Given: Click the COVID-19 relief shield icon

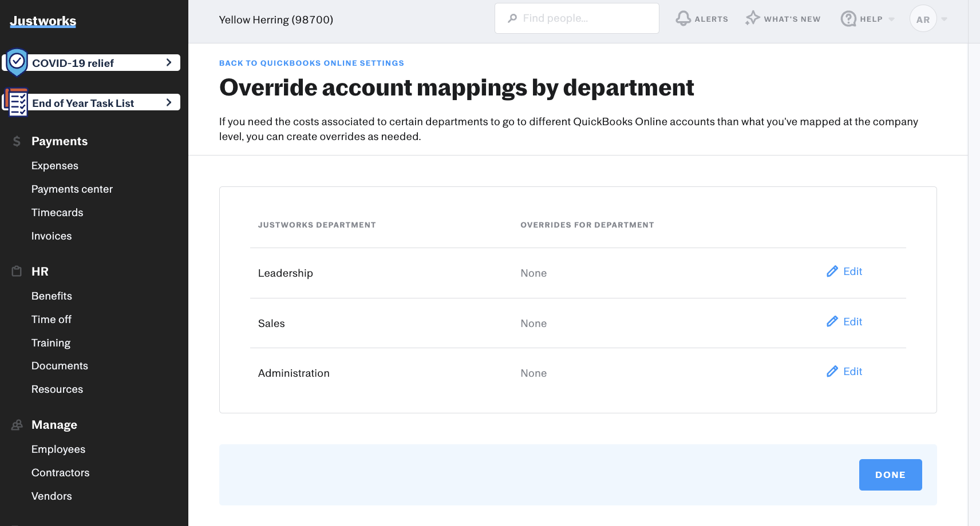Looking at the screenshot, I should tap(17, 62).
